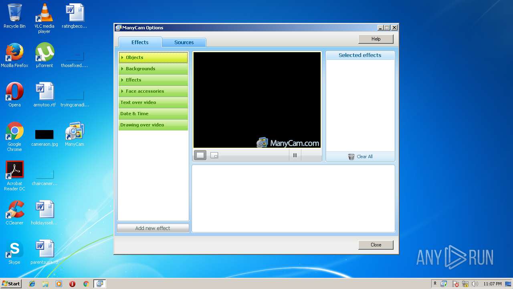Open Text over video option

[x=153, y=102]
